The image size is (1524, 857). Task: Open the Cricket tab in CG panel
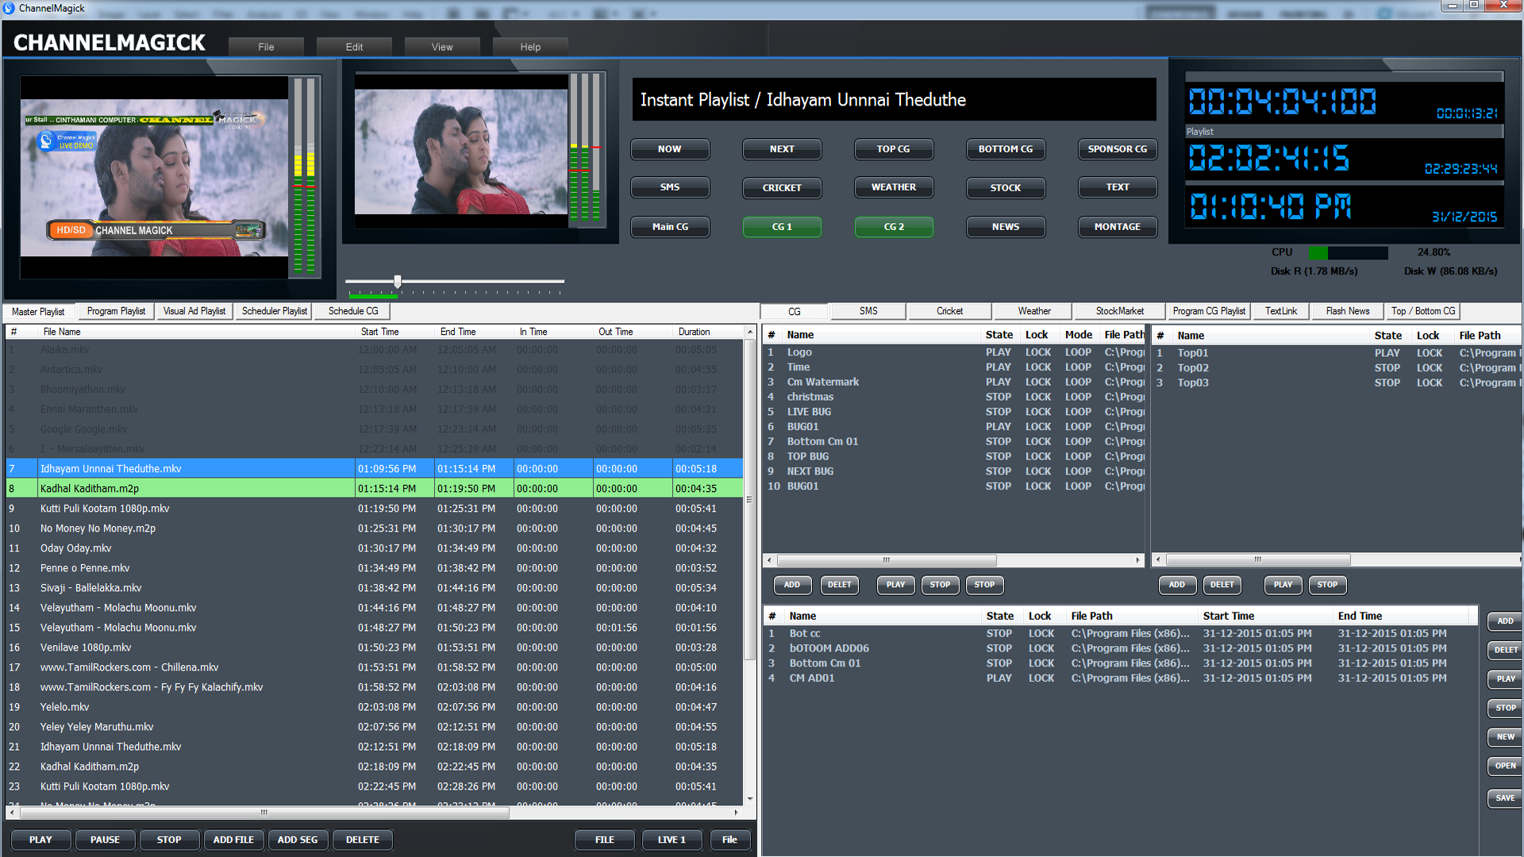tap(949, 311)
